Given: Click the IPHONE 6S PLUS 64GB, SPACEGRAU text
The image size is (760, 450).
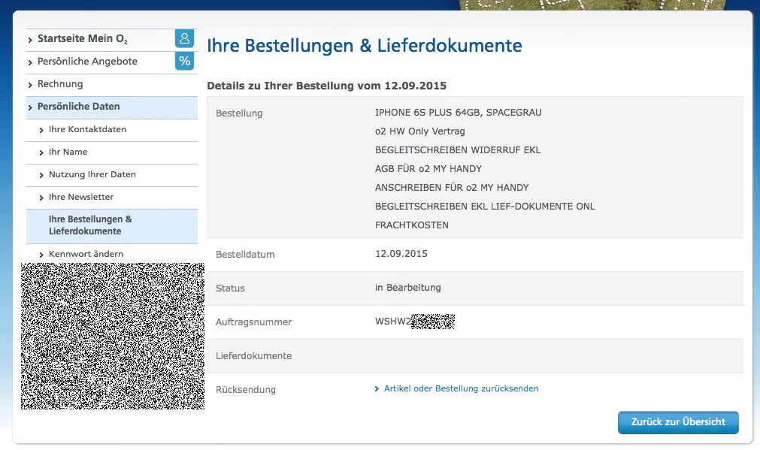Looking at the screenshot, I should (x=458, y=113).
